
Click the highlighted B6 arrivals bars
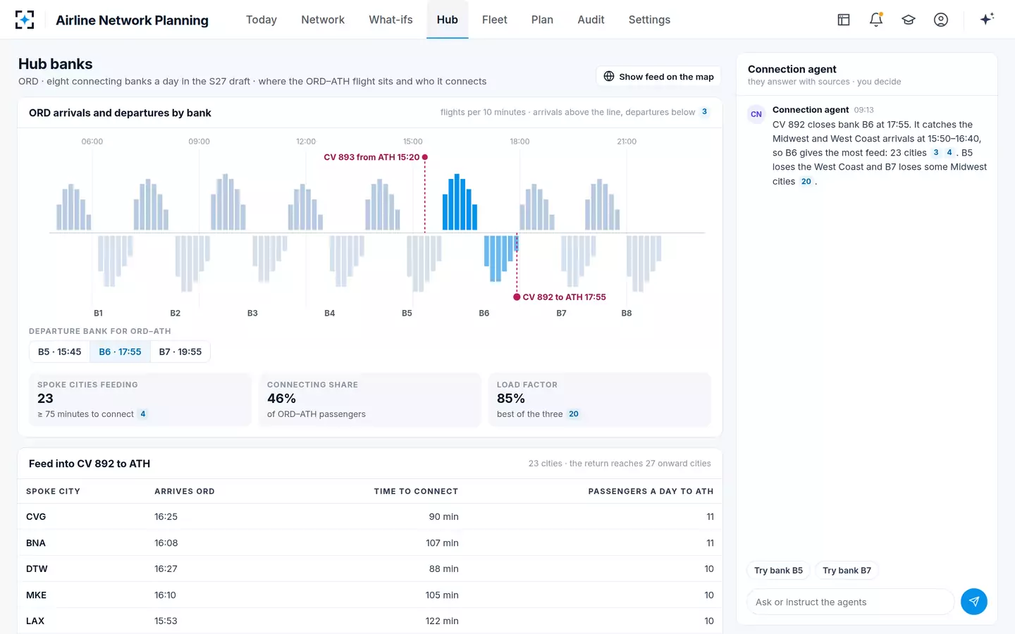(x=460, y=203)
